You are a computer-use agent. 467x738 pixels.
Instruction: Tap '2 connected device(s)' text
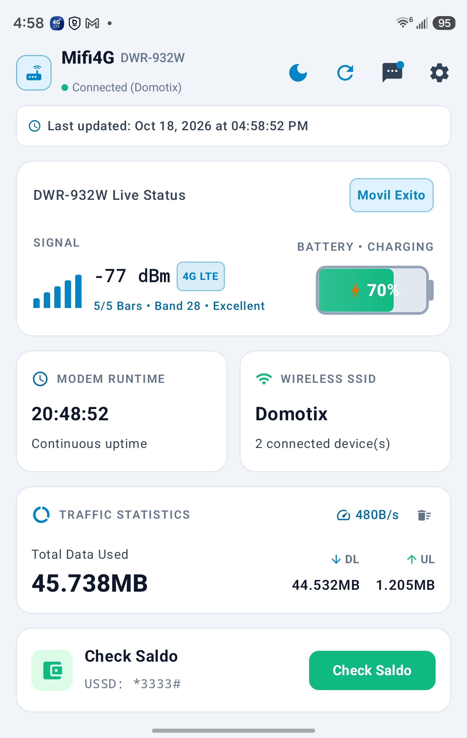pyautogui.click(x=323, y=444)
